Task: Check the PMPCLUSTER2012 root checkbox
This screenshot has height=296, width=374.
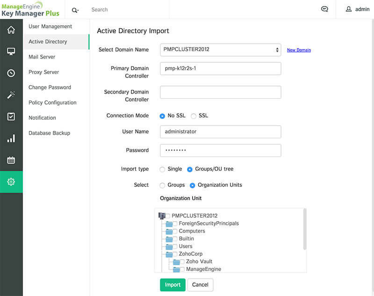Action: click(x=168, y=216)
